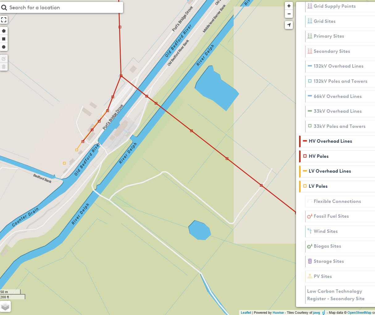Show the Primary Sites layer
The height and width of the screenshot is (315, 375).
[329, 36]
